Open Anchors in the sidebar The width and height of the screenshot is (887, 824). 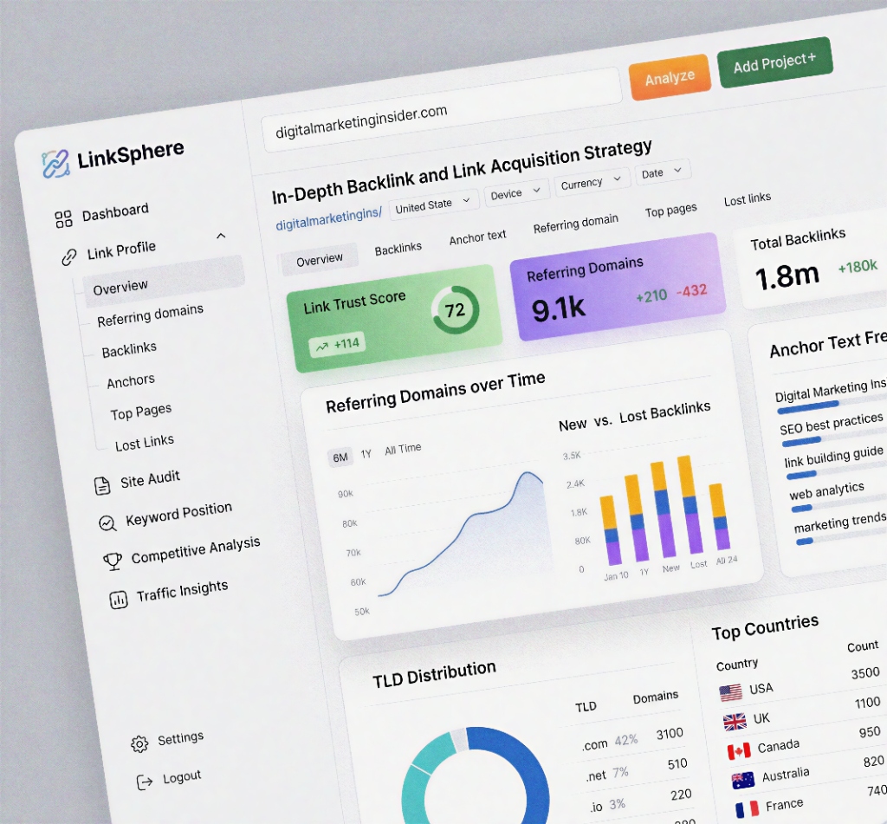131,381
